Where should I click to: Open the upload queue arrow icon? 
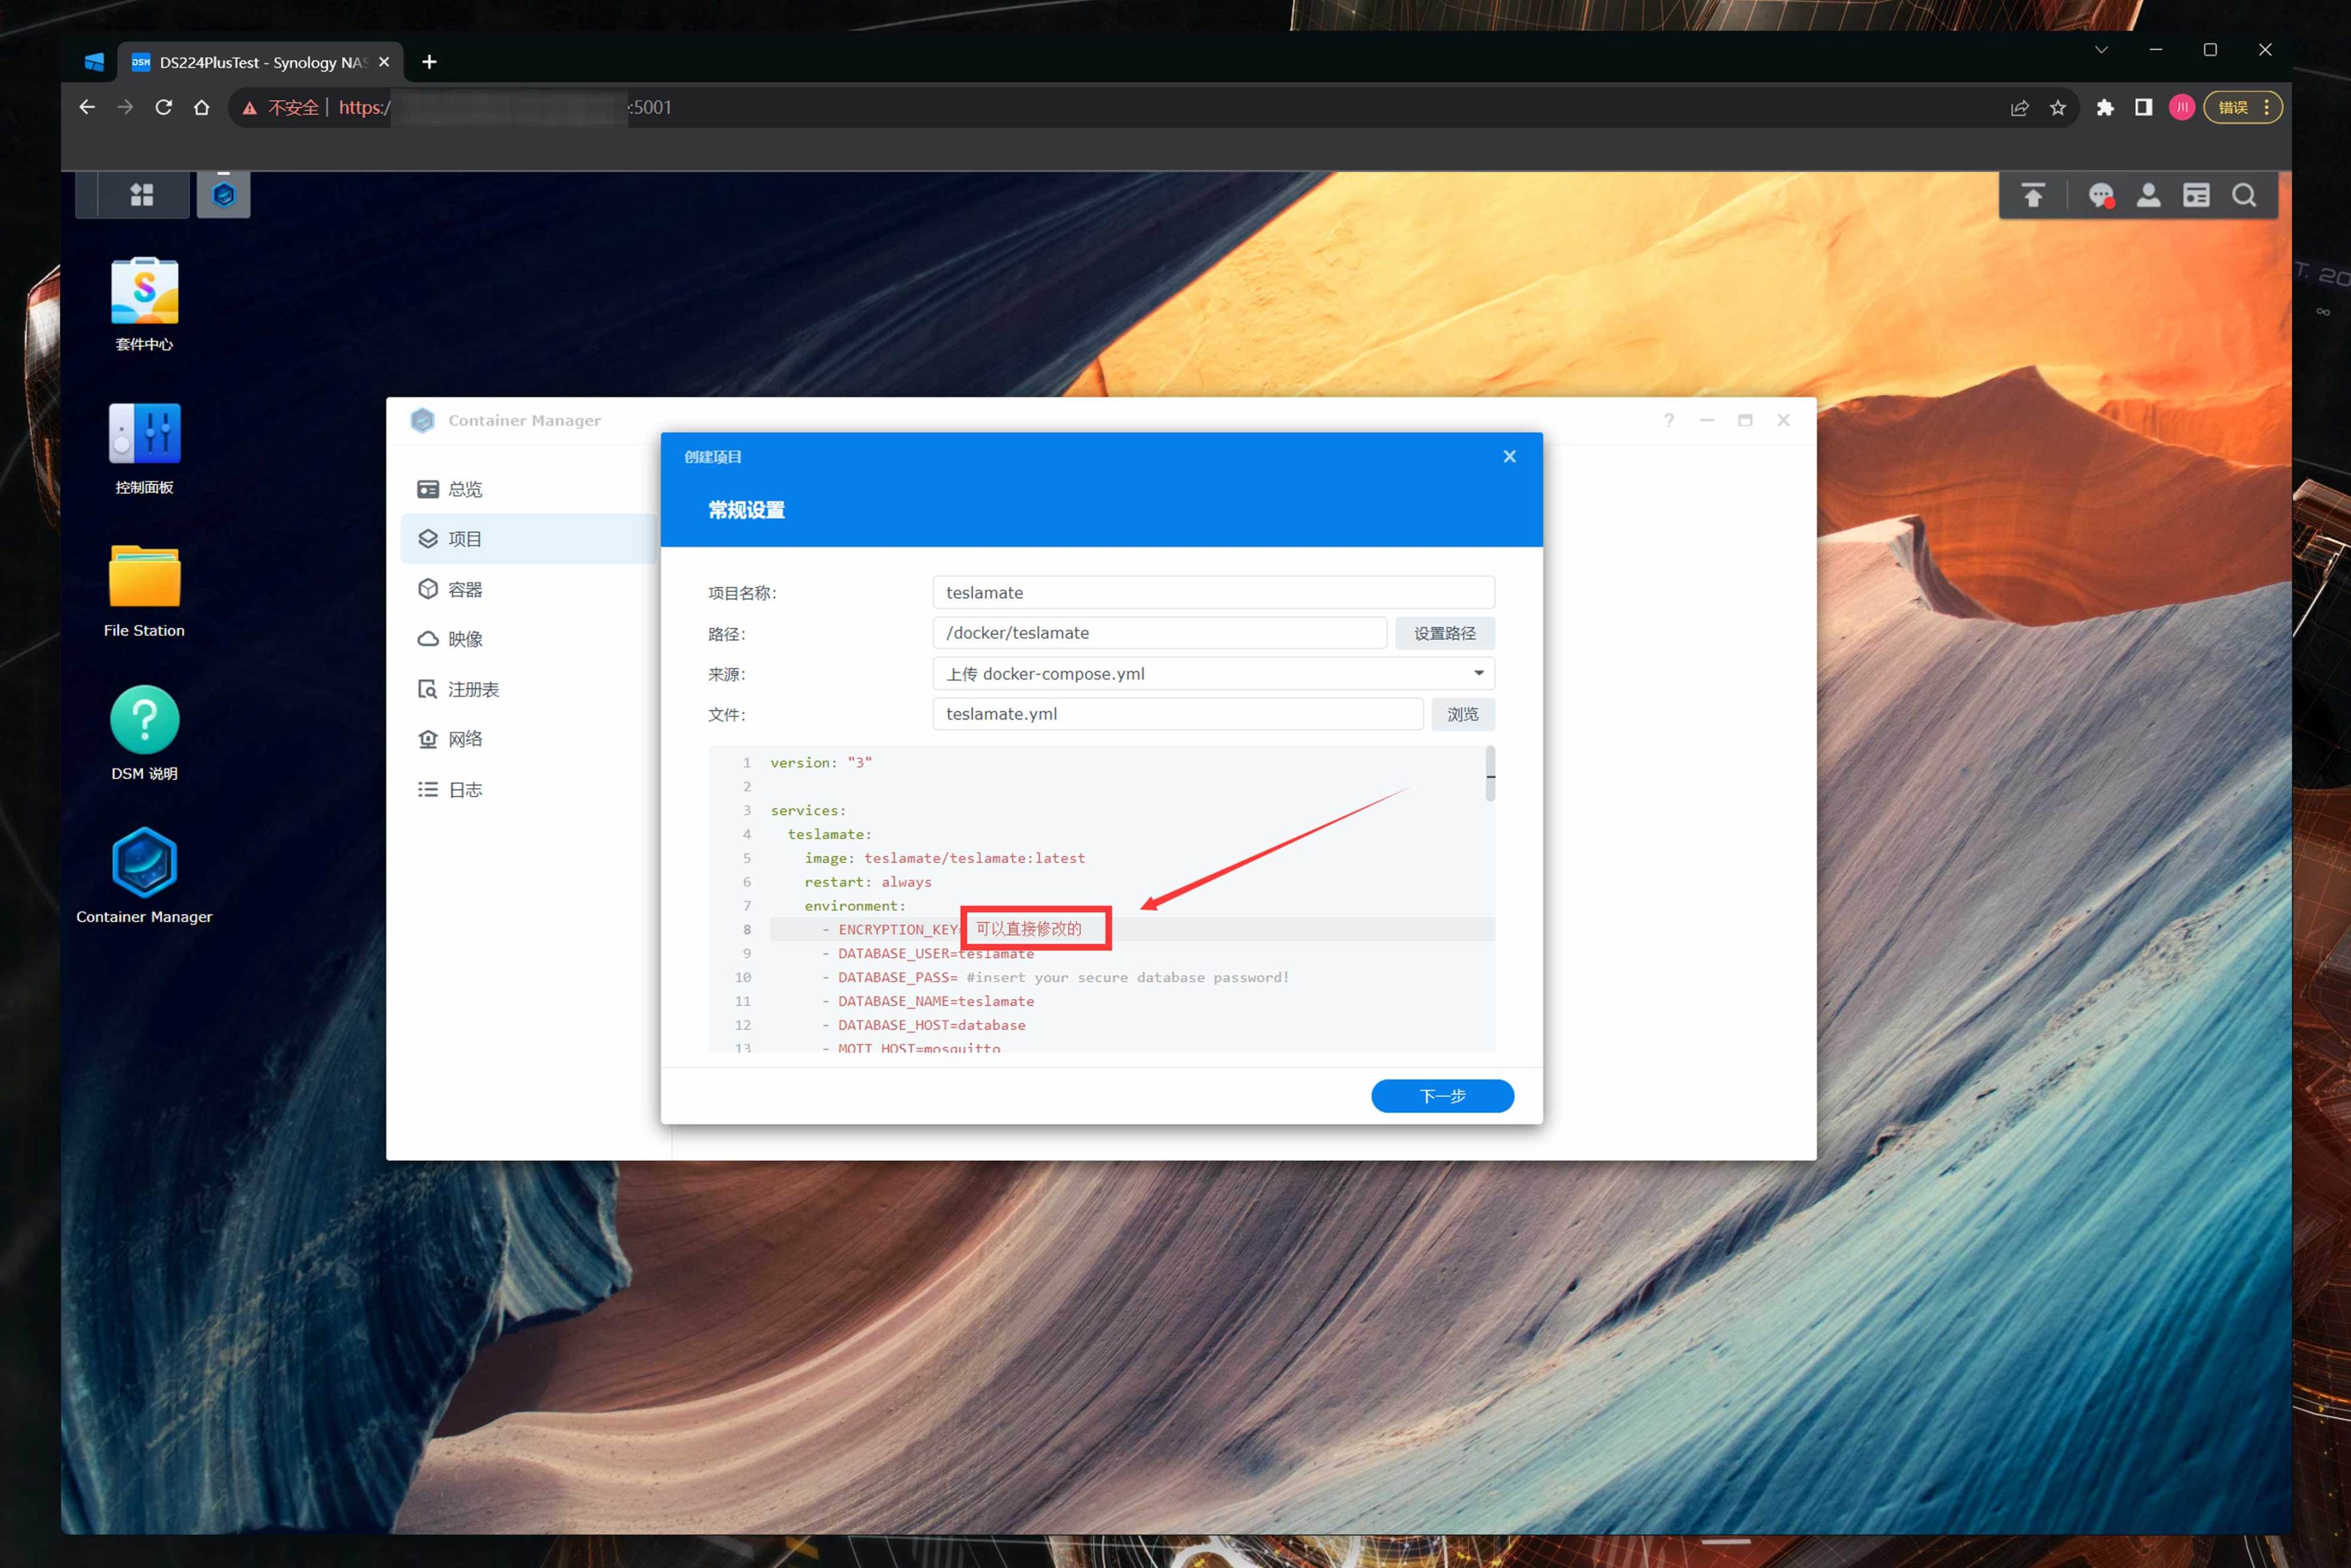click(x=2032, y=196)
